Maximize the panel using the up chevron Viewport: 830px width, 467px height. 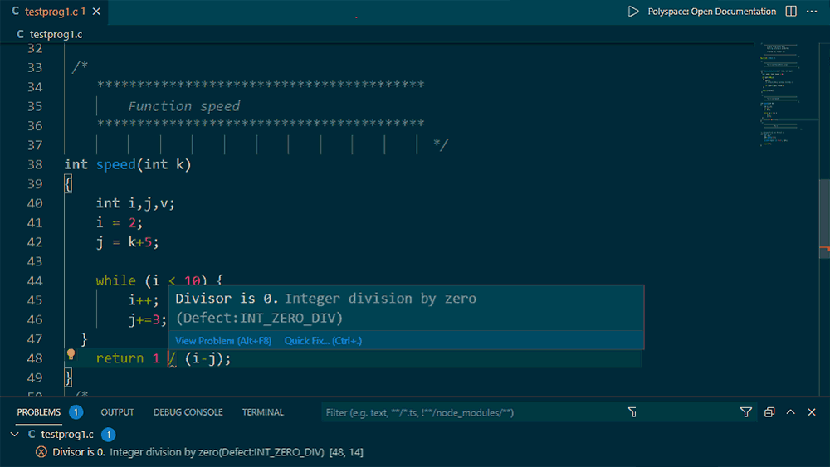click(x=790, y=412)
